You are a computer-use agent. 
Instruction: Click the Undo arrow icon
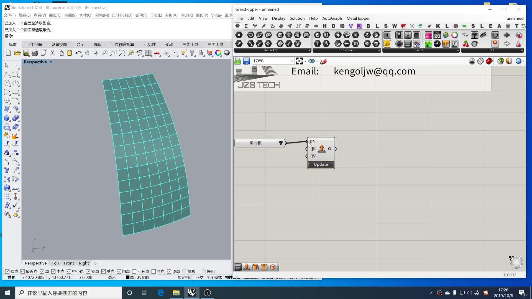78,53
